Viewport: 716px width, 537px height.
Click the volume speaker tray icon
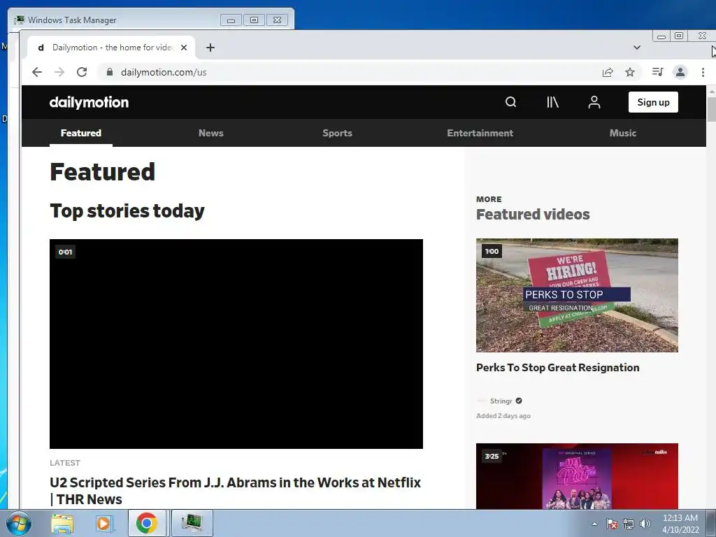[645, 524]
